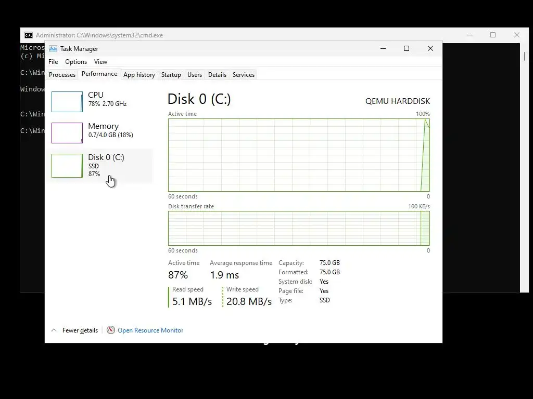Click the Active time graph

point(299,155)
